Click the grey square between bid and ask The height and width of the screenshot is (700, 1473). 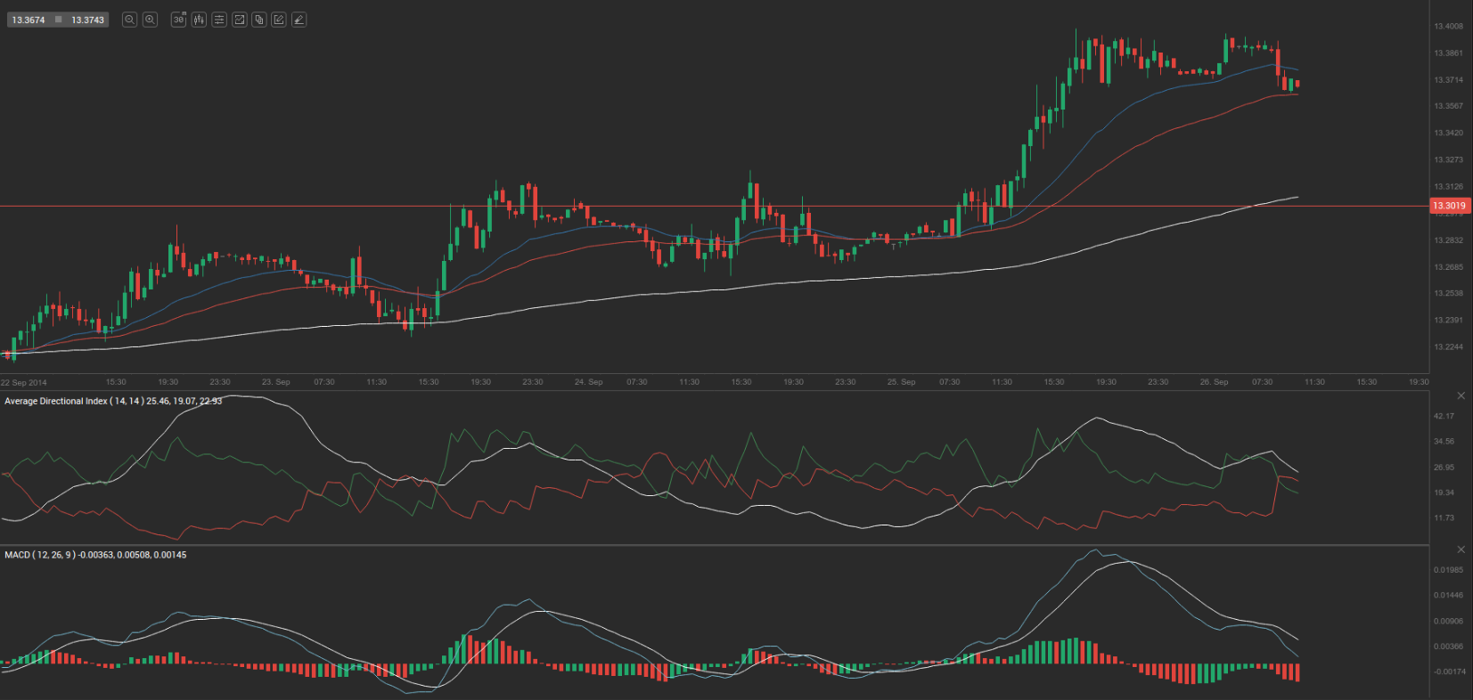click(59, 20)
